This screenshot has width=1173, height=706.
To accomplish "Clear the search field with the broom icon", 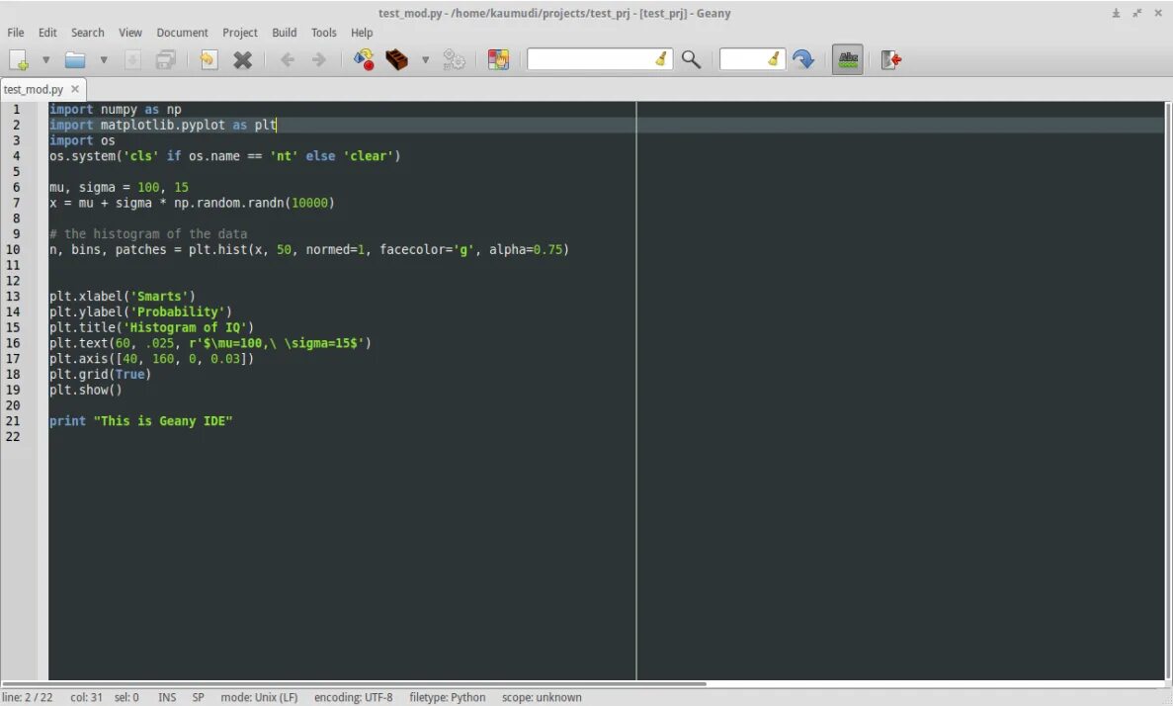I will coord(661,59).
